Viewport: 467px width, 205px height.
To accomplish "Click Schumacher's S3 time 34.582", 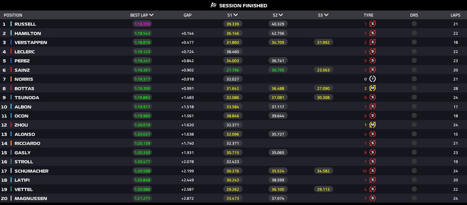I will (x=324, y=171).
